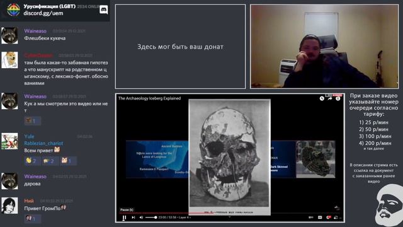Open video settings gear
The image size is (403, 227).
pos(329,218)
